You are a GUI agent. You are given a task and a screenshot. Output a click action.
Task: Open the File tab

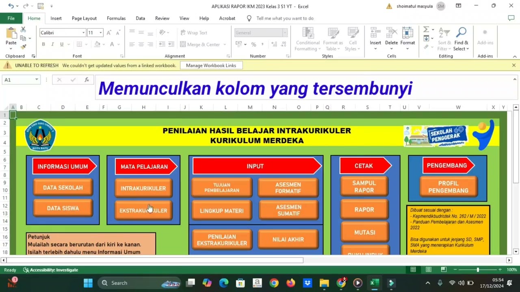point(11,18)
